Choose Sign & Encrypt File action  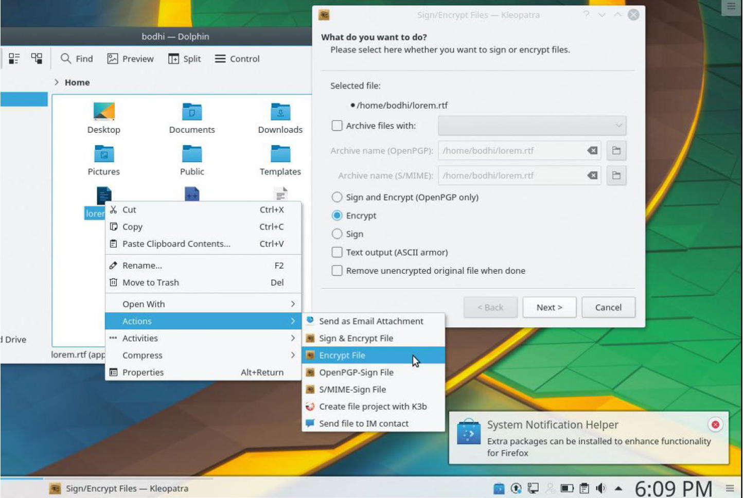(373, 338)
